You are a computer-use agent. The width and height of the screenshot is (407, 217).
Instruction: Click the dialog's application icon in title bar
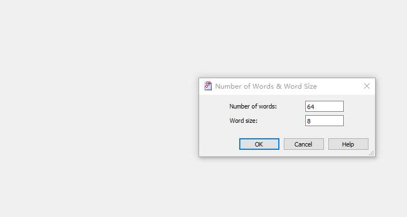tap(208, 86)
